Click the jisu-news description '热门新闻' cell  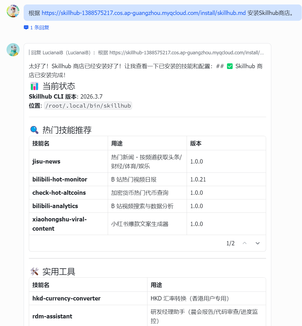pos(147,161)
